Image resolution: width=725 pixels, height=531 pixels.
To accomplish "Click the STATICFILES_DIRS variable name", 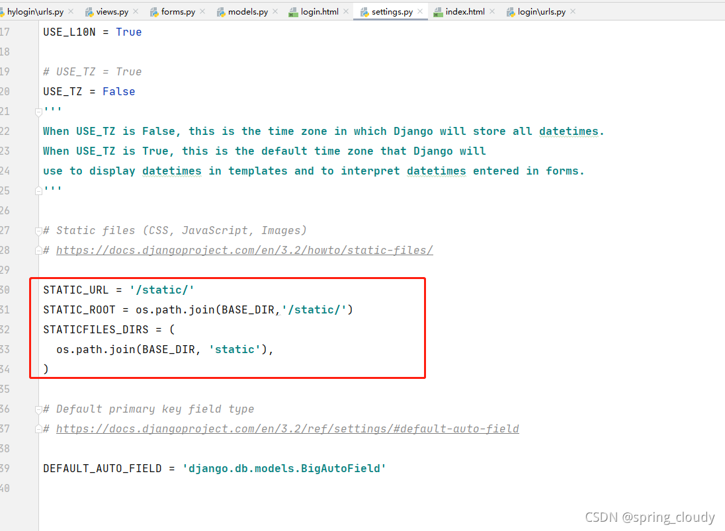I will click(96, 329).
